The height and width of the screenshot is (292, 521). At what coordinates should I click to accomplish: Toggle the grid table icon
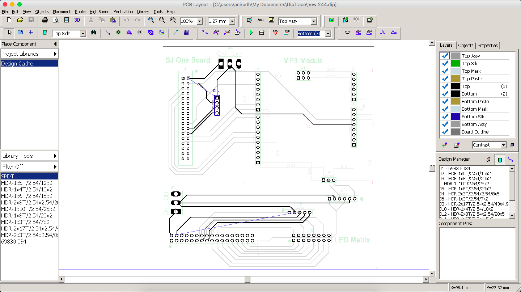click(186, 33)
